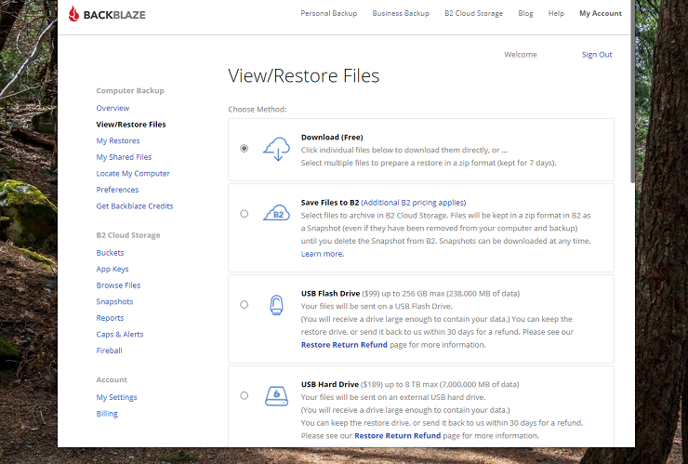Select the Download (Free) radio button
The image size is (688, 464).
[x=245, y=149]
